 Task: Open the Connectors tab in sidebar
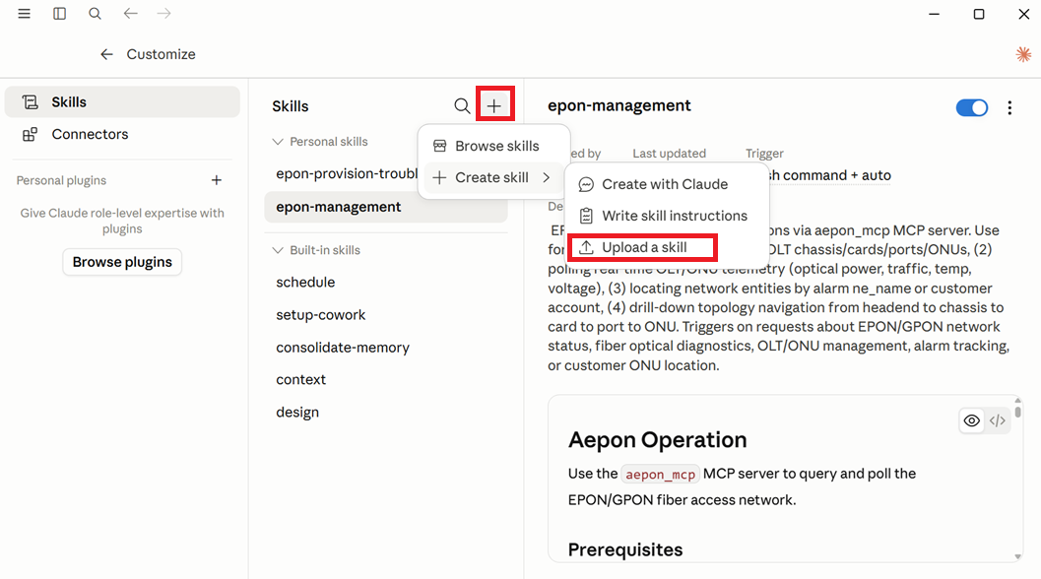pos(122,135)
